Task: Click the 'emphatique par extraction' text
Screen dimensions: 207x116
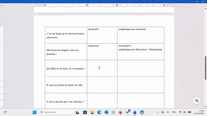Action: pyautogui.click(x=132, y=29)
